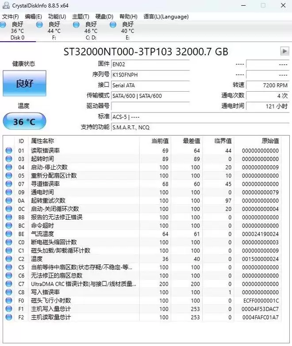Click the 良好 health status button

[x=24, y=83]
